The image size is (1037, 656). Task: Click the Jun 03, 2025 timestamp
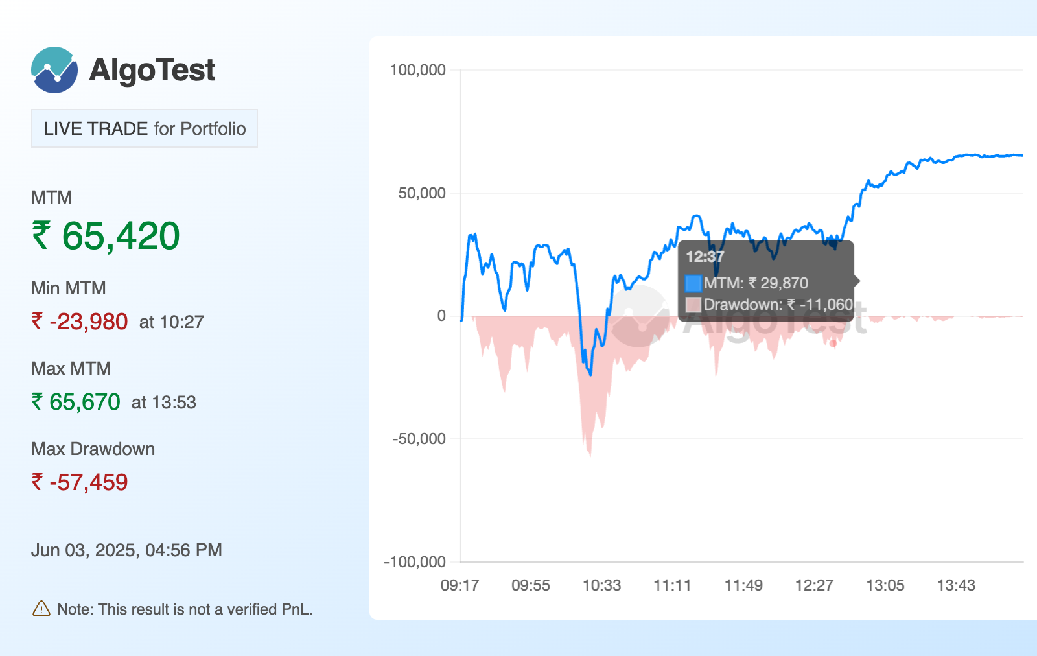tap(126, 550)
